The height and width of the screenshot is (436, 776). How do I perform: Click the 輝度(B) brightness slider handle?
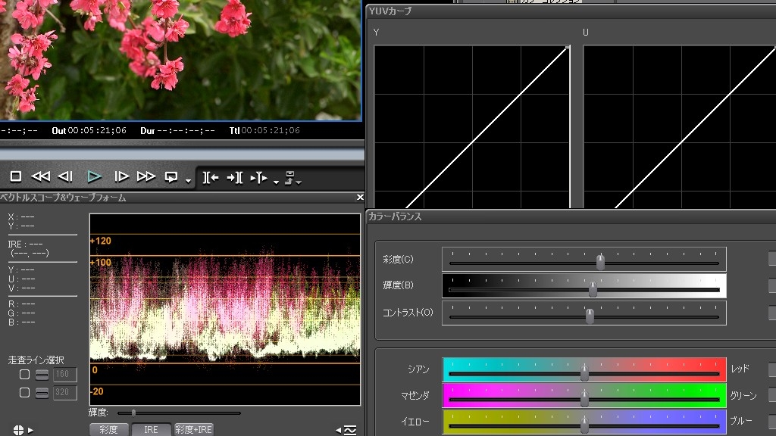point(593,289)
